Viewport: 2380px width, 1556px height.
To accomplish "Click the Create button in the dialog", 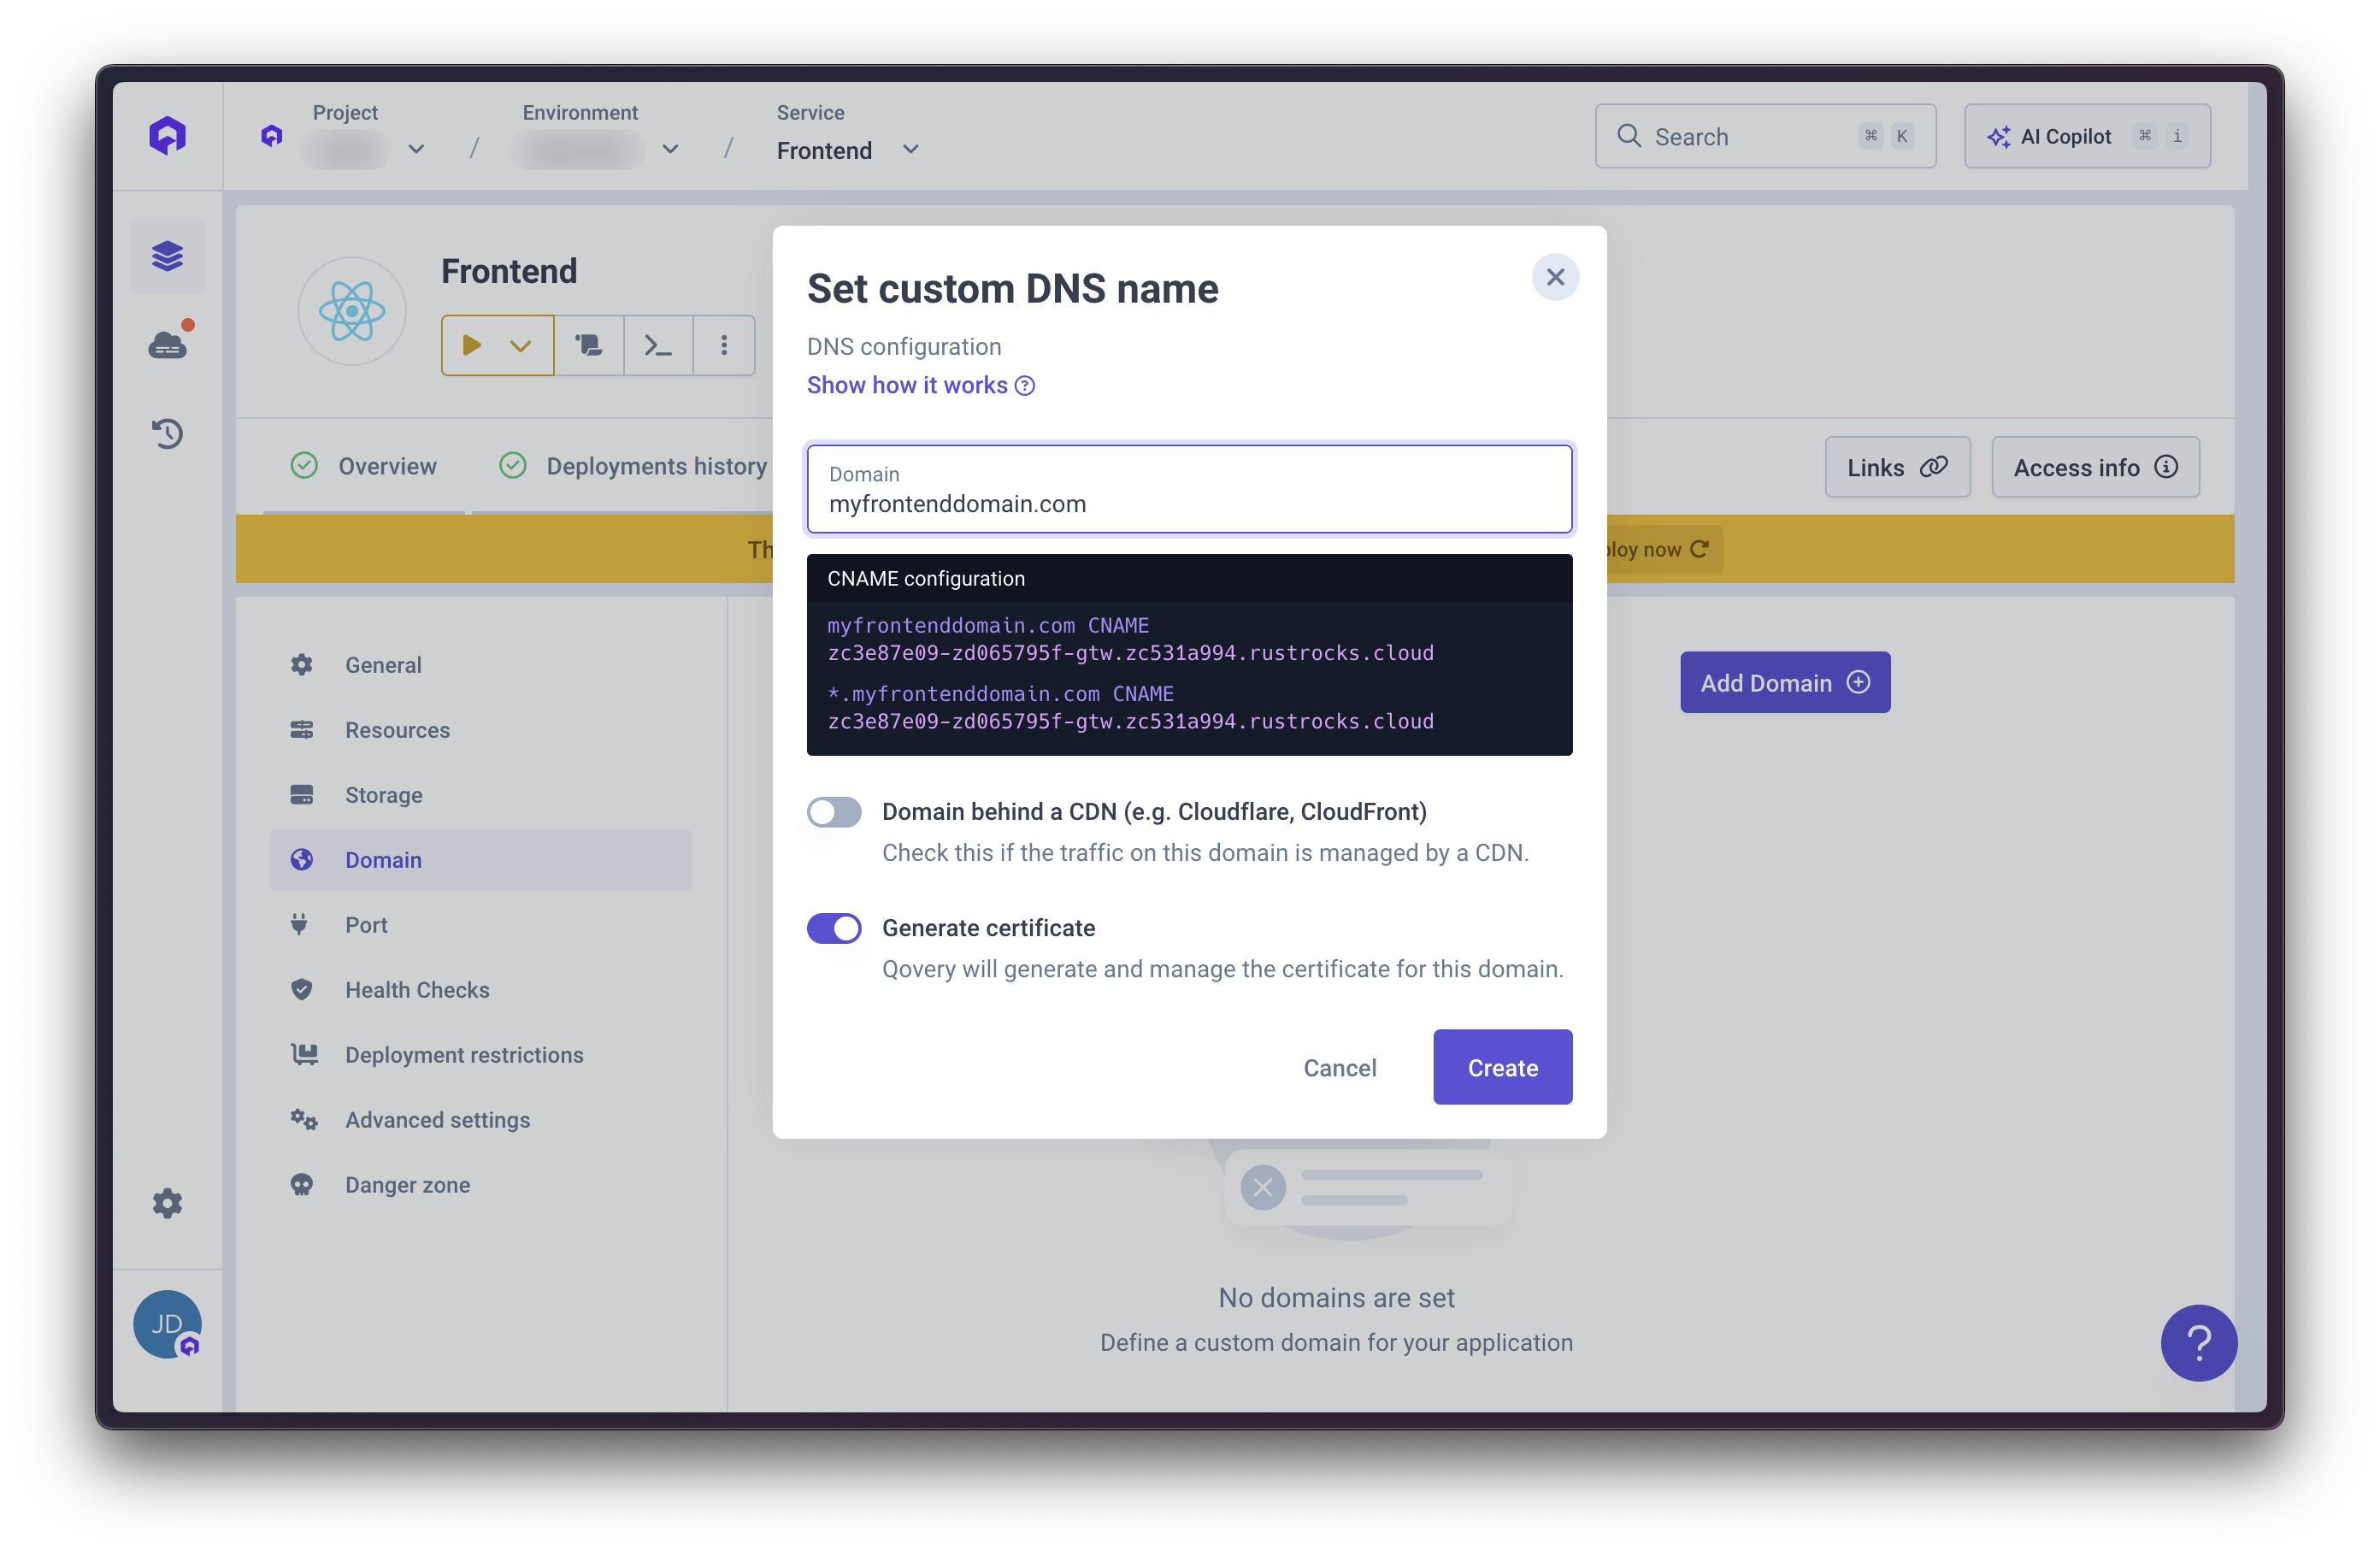I will (x=1502, y=1067).
